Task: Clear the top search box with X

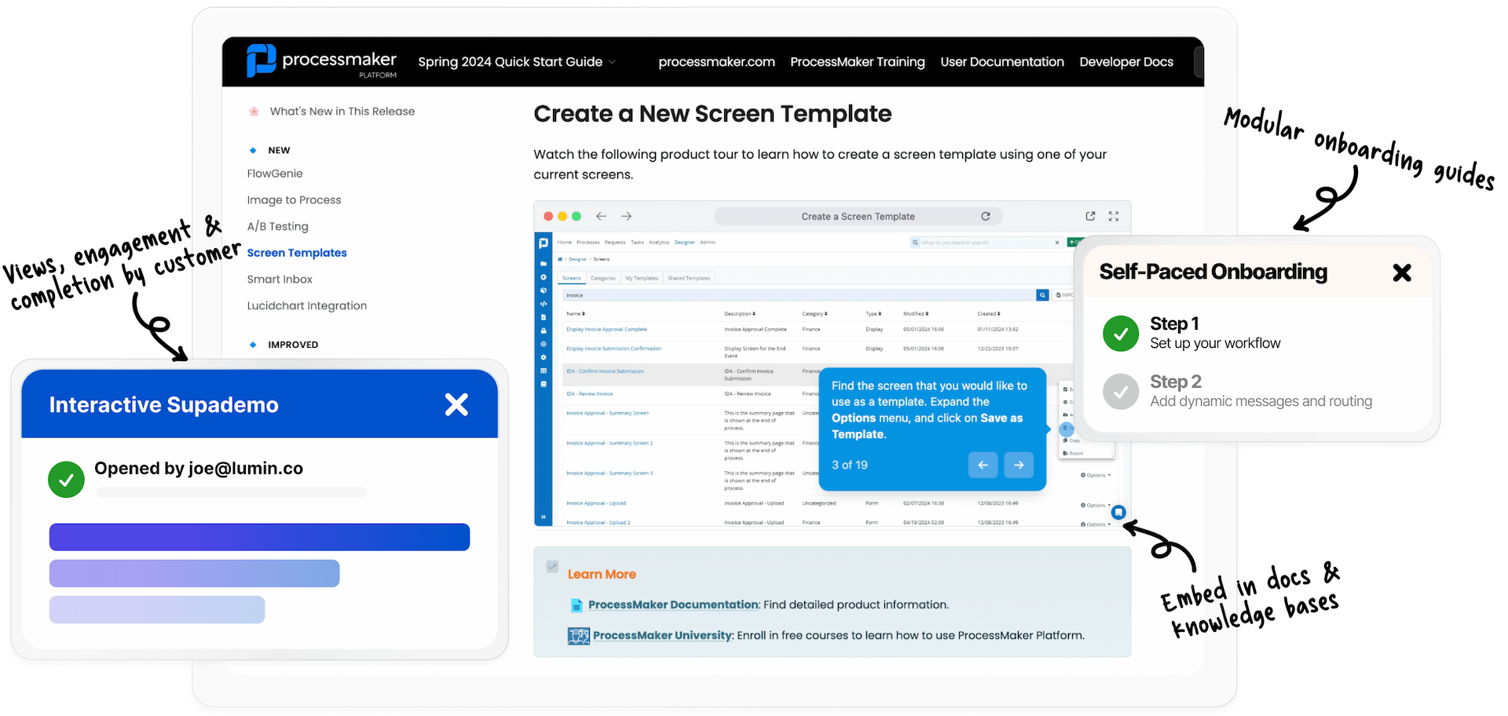Action: tap(1057, 243)
